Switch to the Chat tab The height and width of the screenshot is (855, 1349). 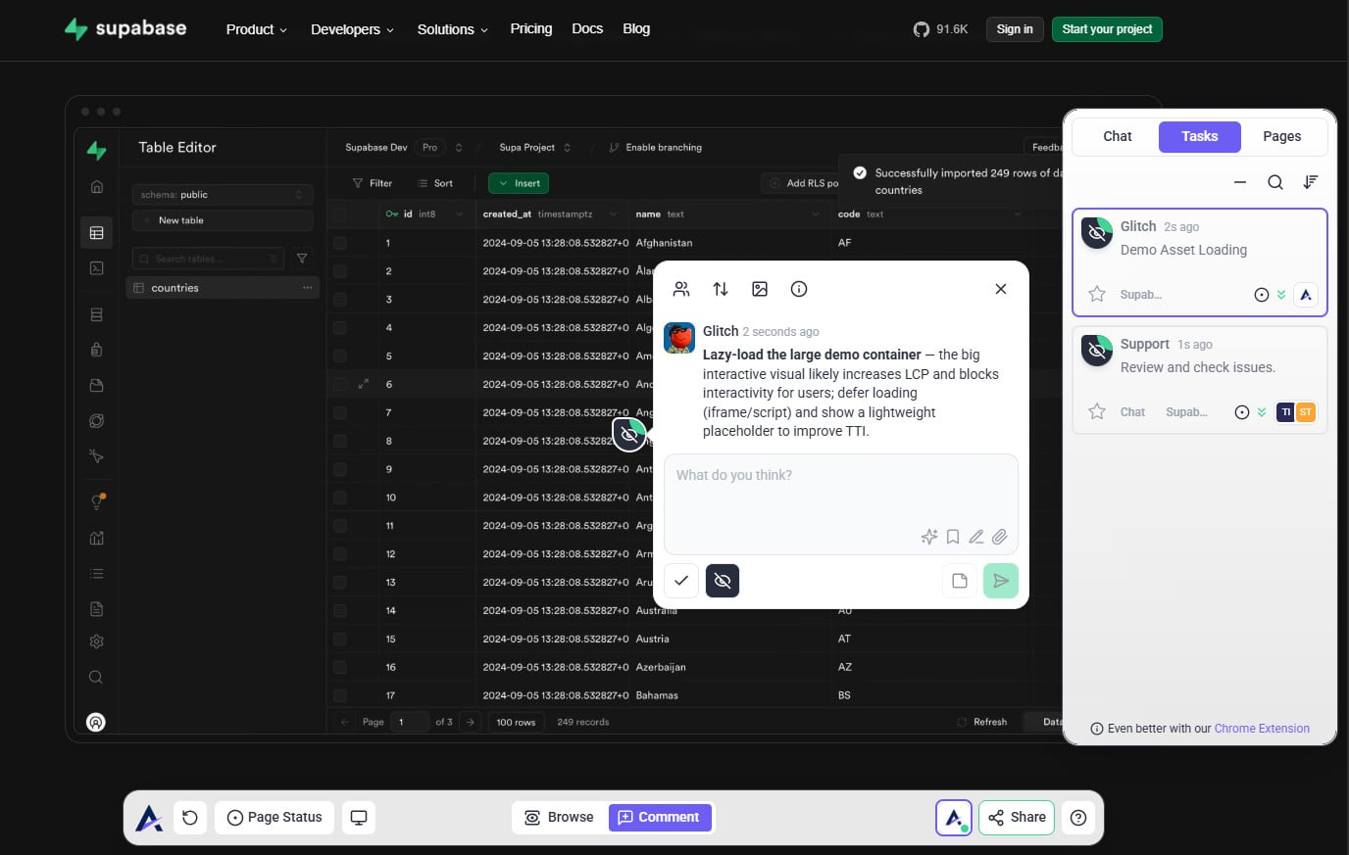(x=1117, y=136)
